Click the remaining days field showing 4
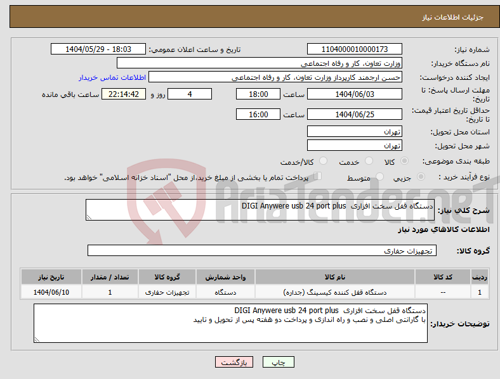Image resolution: width=500 pixels, height=379 pixels. (x=190, y=94)
